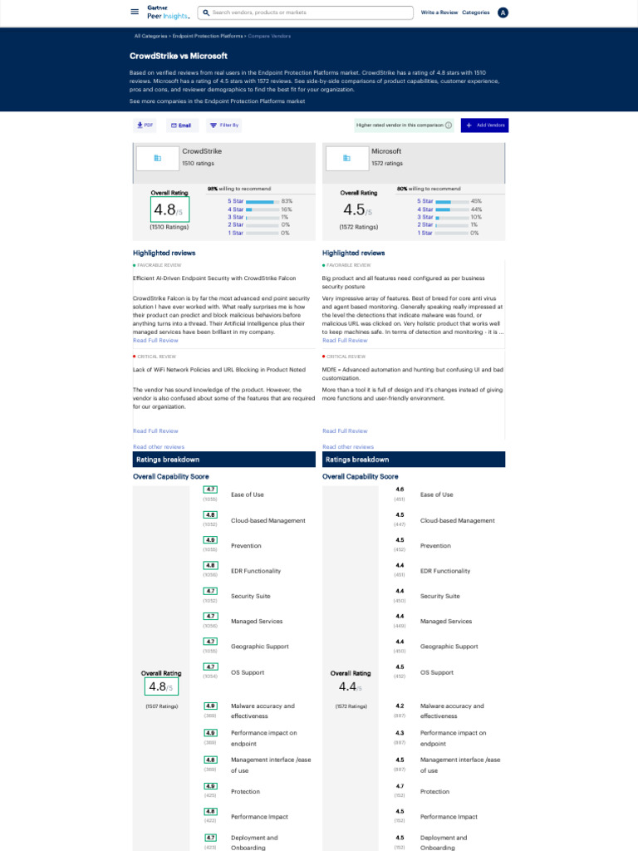Viewport: 638px width, 851px height.
Task: Open the hamburger menu icon
Action: [135, 12]
